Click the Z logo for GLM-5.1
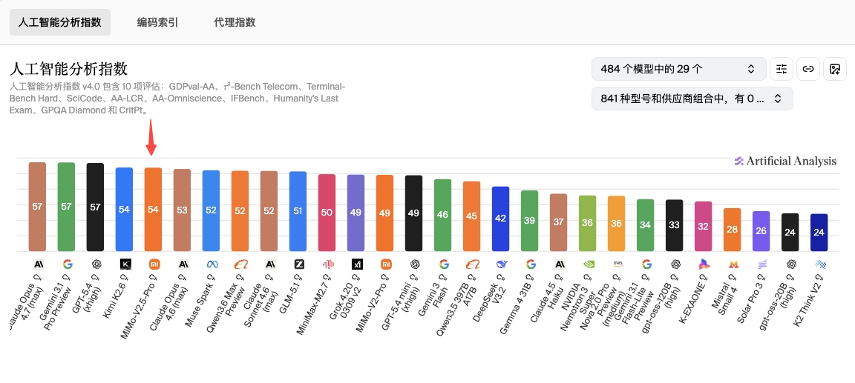This screenshot has height=383, width=855. pyautogui.click(x=298, y=264)
